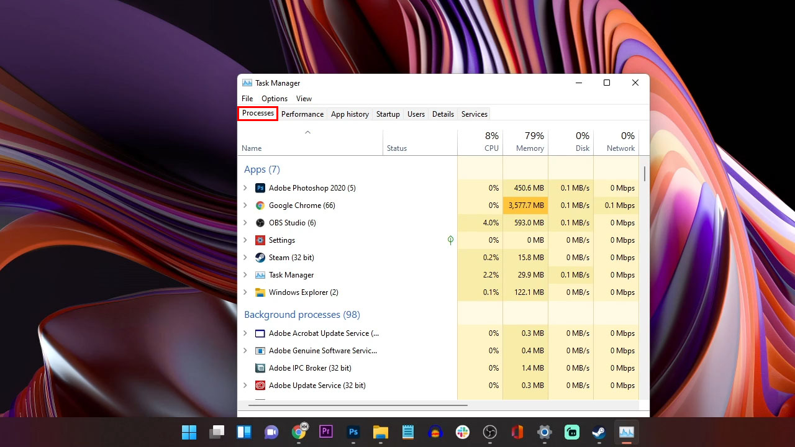Image resolution: width=795 pixels, height=447 pixels.
Task: Open the Options menu
Action: (x=274, y=98)
